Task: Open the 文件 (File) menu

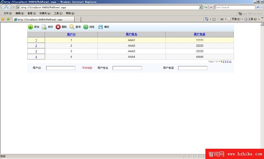Action: (x=7, y=13)
